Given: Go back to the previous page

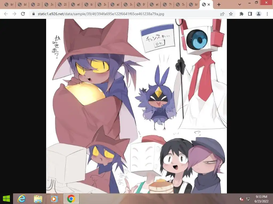Looking at the screenshot, I should [6, 14].
